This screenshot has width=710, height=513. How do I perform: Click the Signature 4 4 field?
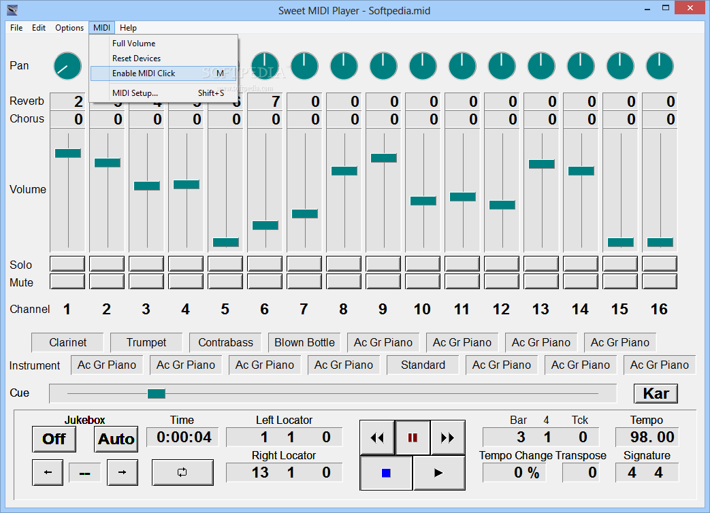[647, 473]
